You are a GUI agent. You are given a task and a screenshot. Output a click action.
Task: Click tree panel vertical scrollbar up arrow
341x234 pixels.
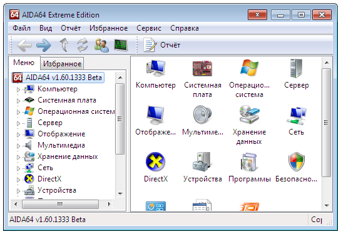(x=120, y=78)
